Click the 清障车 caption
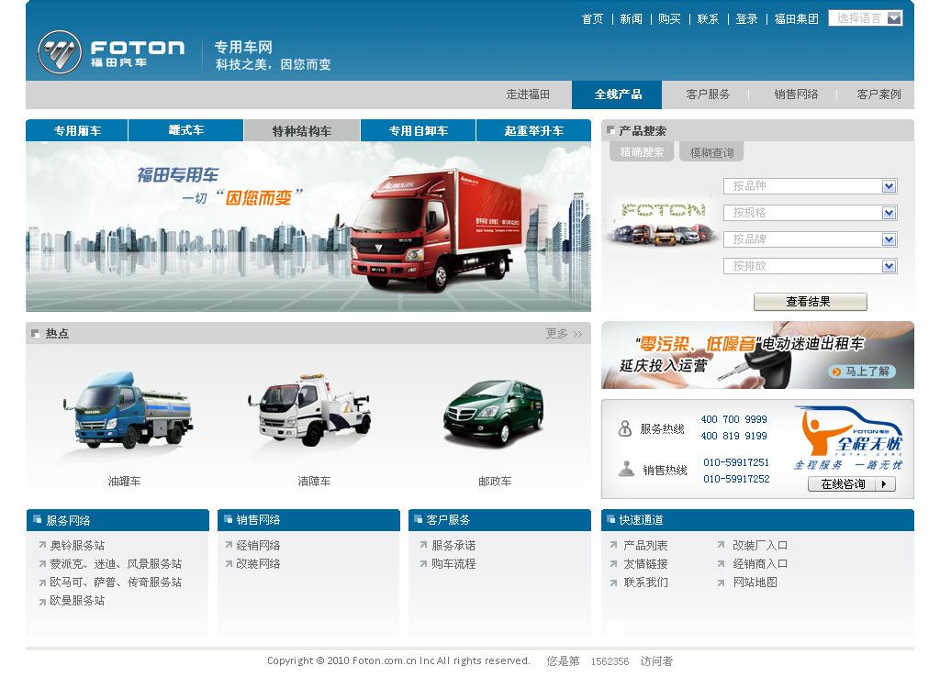940x688 pixels. 314,482
